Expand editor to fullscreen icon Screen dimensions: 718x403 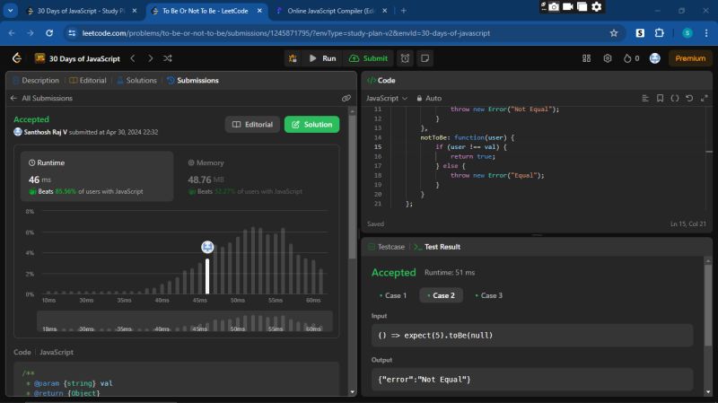coord(705,98)
